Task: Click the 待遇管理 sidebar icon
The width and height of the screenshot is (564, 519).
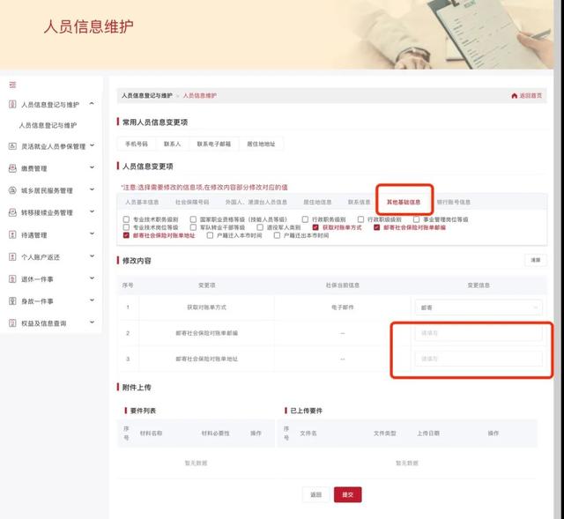Action: tap(12, 235)
